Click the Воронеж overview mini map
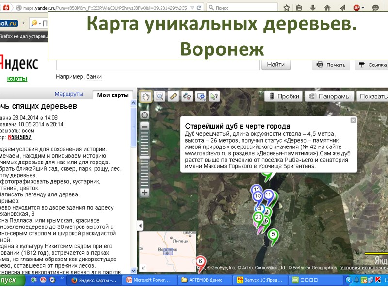The width and height of the screenshot is (388, 291). click(x=168, y=251)
